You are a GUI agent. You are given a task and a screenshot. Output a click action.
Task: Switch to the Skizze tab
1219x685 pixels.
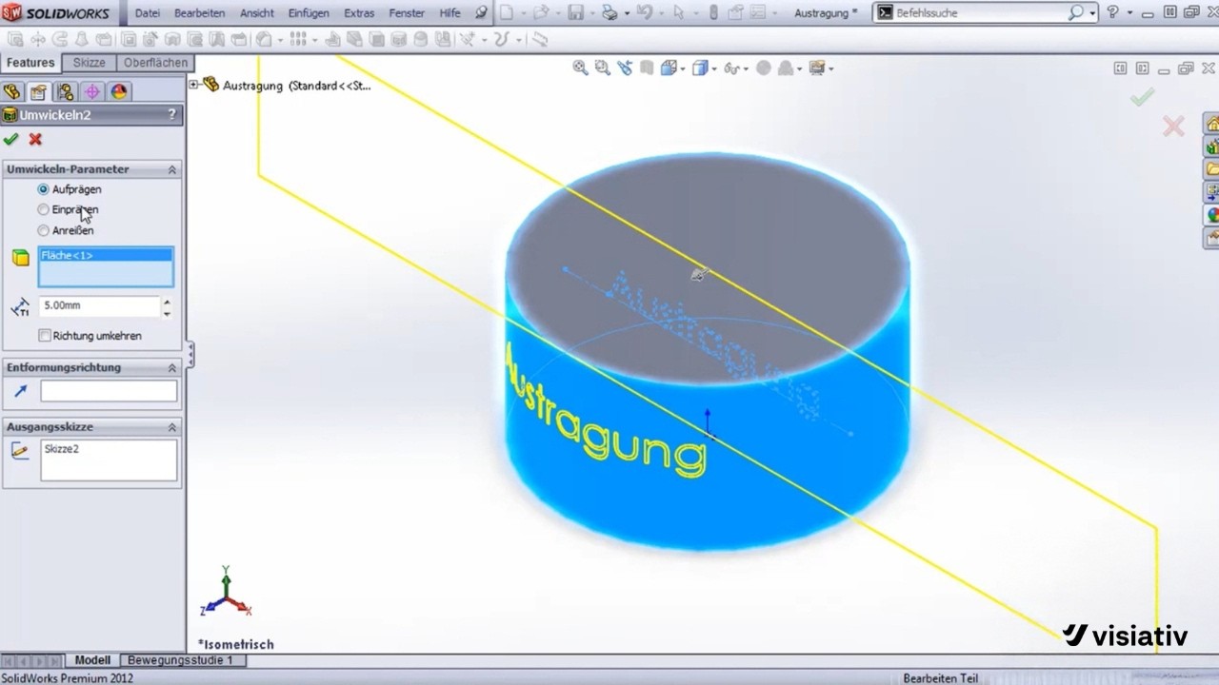(89, 63)
